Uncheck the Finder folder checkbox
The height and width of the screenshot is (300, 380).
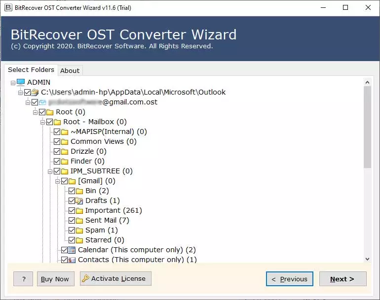coord(57,162)
